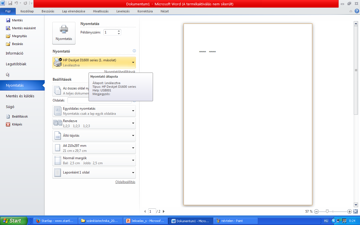The image size is (360, 225).
Task: Click the zoom out minus button
Action: click(316, 211)
